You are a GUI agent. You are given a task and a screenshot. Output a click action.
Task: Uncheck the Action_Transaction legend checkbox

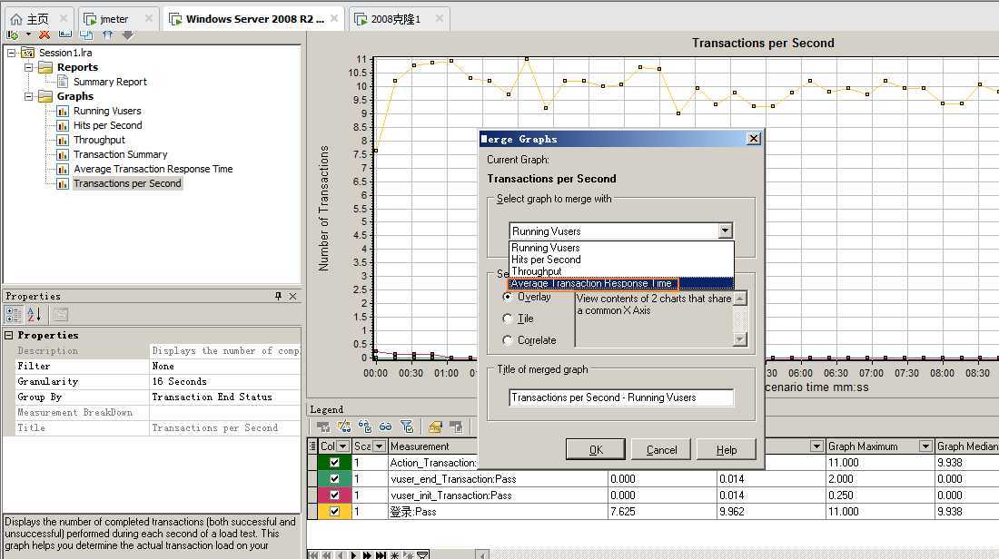click(x=334, y=462)
